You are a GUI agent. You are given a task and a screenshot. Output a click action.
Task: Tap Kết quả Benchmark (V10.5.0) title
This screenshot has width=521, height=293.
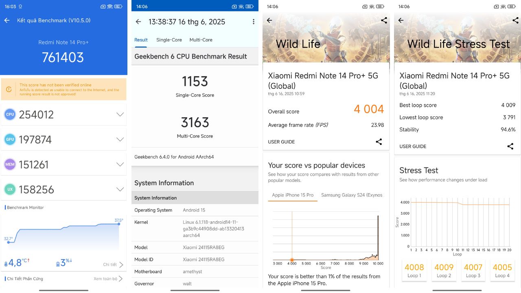[x=54, y=20]
